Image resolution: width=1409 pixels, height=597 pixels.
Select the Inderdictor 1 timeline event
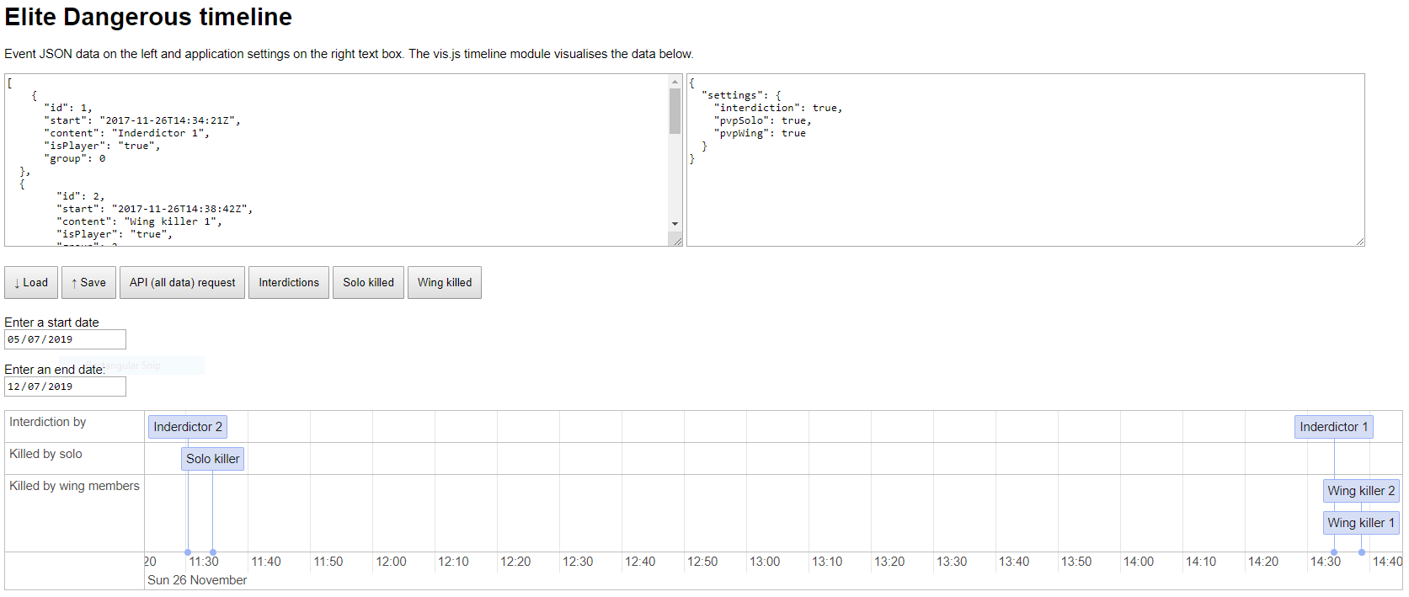click(1333, 427)
